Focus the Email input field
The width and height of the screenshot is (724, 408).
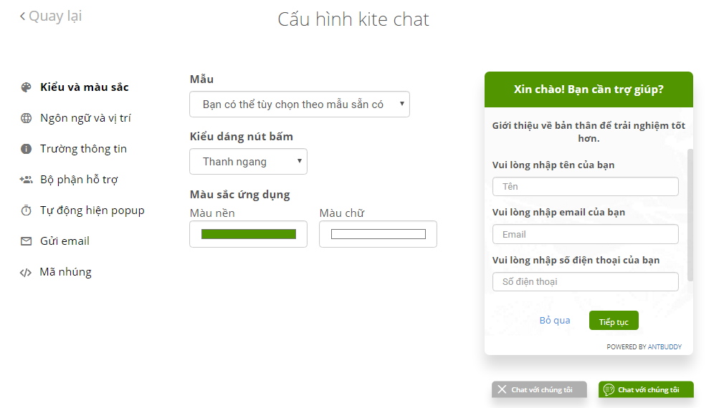586,234
